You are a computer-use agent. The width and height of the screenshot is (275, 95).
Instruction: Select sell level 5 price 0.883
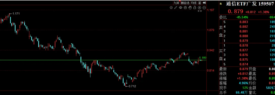(x=244, y=22)
